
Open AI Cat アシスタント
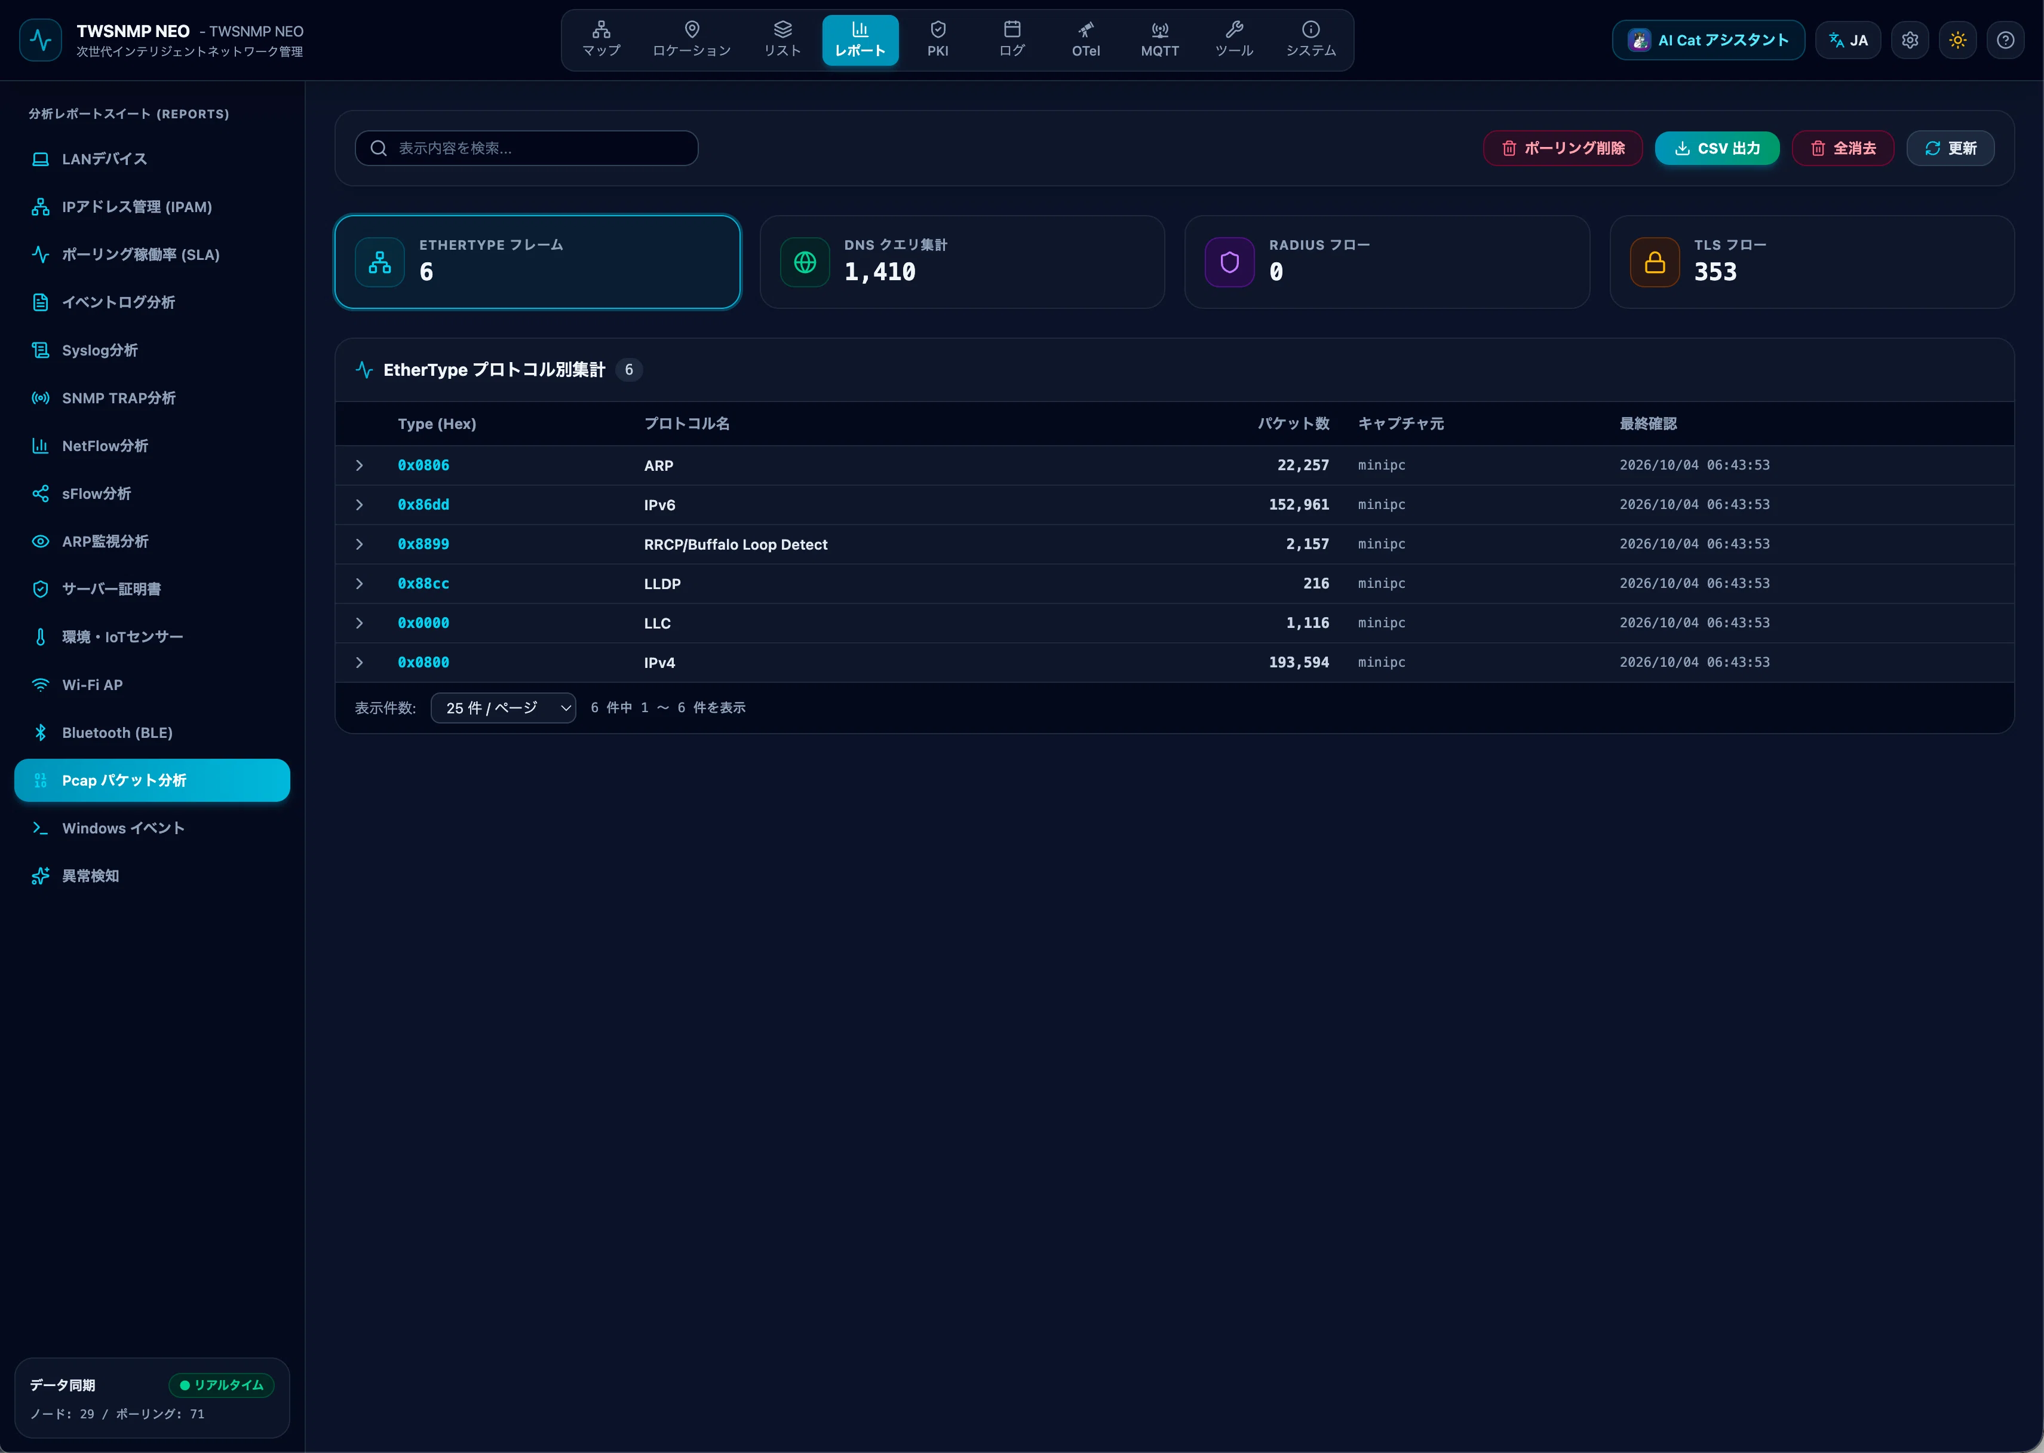tap(1708, 40)
